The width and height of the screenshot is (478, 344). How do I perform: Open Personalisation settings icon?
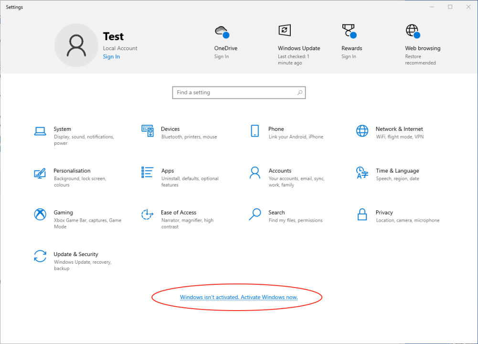[40, 173]
